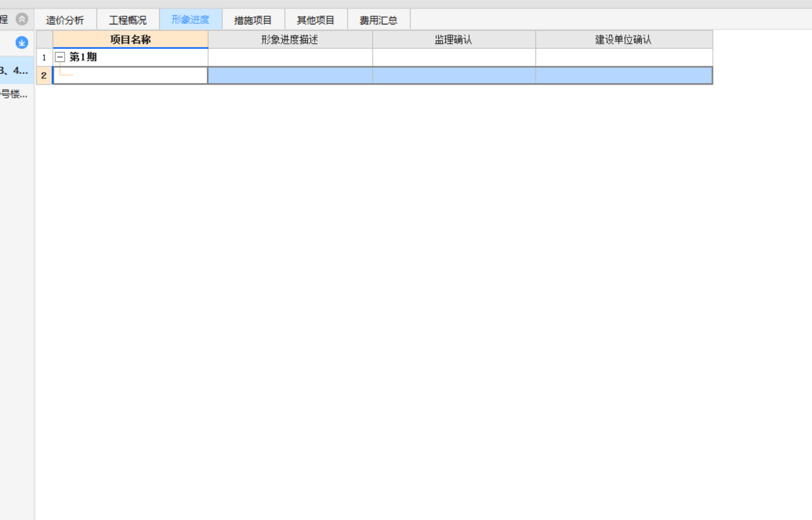Viewport: 812px width, 520px height.
Task: Open the 措施项目 tab
Action: [x=253, y=20]
